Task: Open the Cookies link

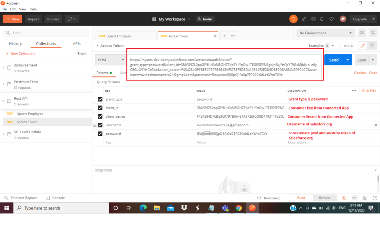Action: pyautogui.click(x=360, y=73)
